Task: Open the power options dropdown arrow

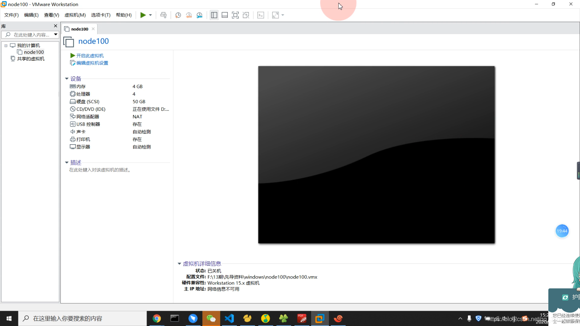Action: 150,15
